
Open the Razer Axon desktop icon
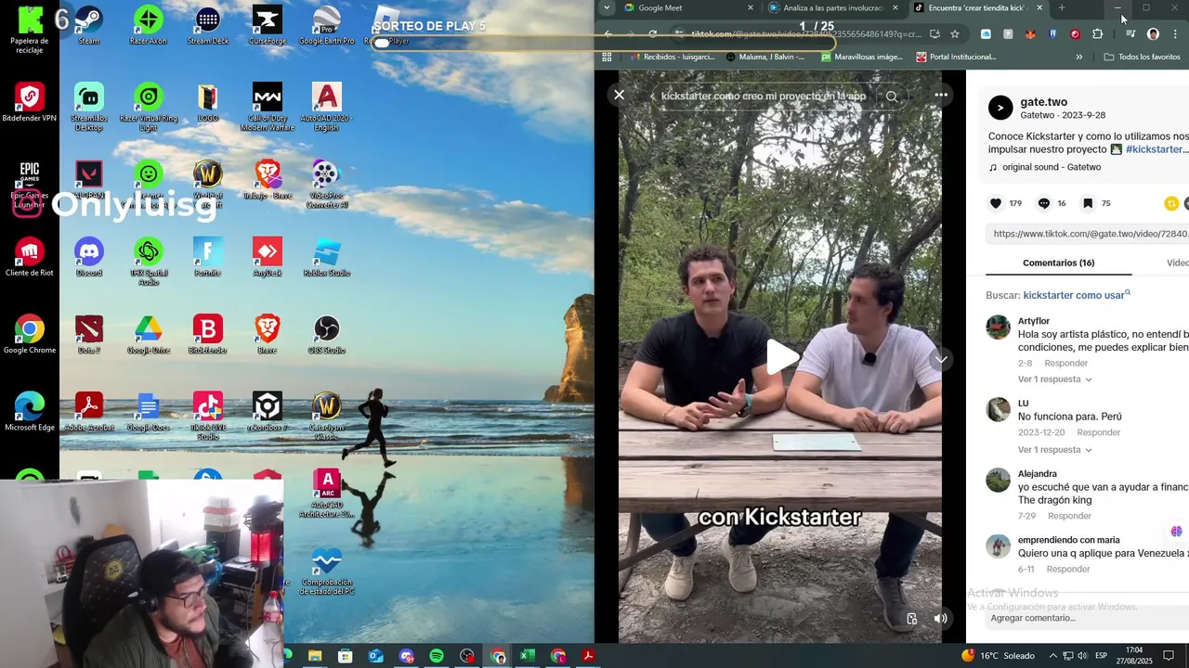[x=149, y=25]
